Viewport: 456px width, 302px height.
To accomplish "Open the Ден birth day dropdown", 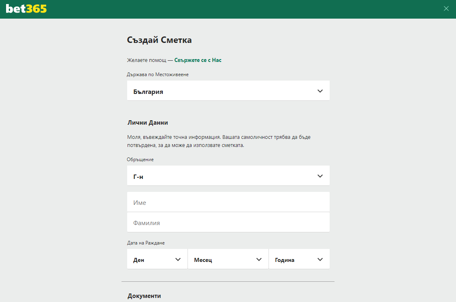I will [157, 259].
